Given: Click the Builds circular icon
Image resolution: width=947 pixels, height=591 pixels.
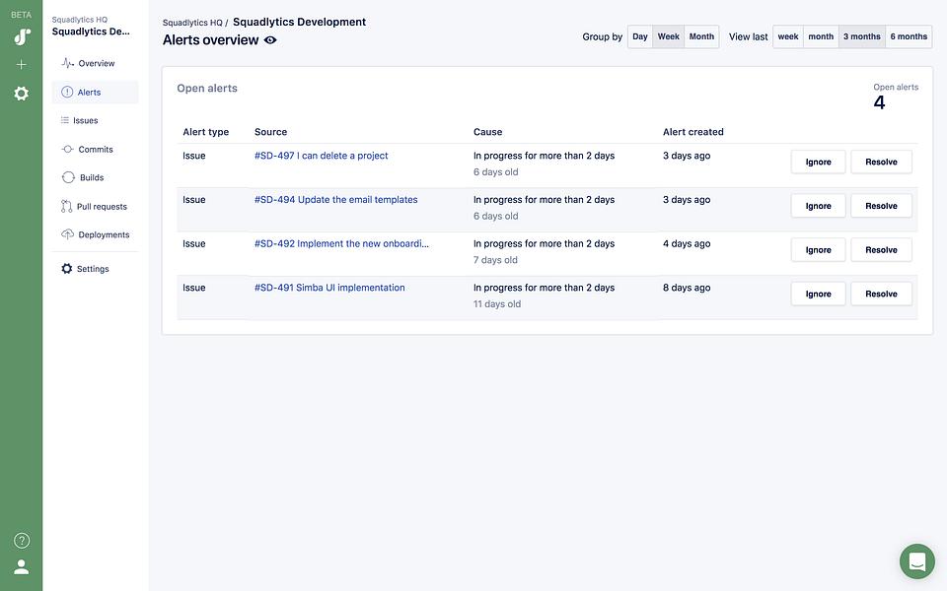Looking at the screenshot, I should point(68,177).
